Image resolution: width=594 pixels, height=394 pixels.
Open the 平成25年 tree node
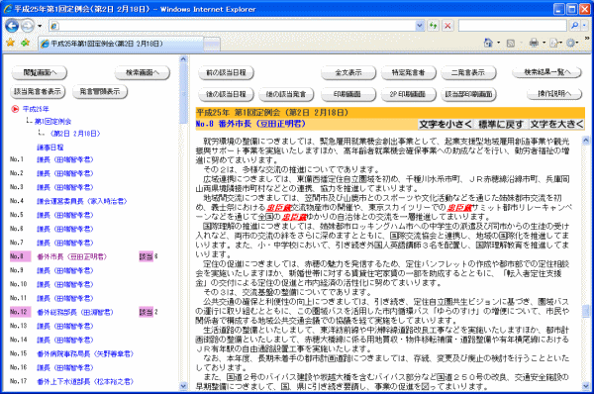(36, 109)
